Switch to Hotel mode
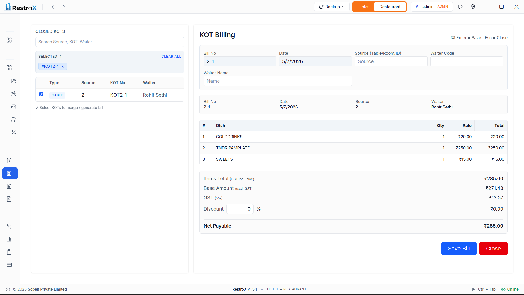This screenshot has height=295, width=524. point(364,7)
